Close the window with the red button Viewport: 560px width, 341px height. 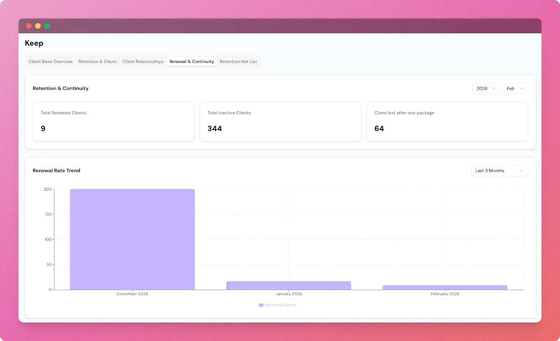pyautogui.click(x=29, y=26)
